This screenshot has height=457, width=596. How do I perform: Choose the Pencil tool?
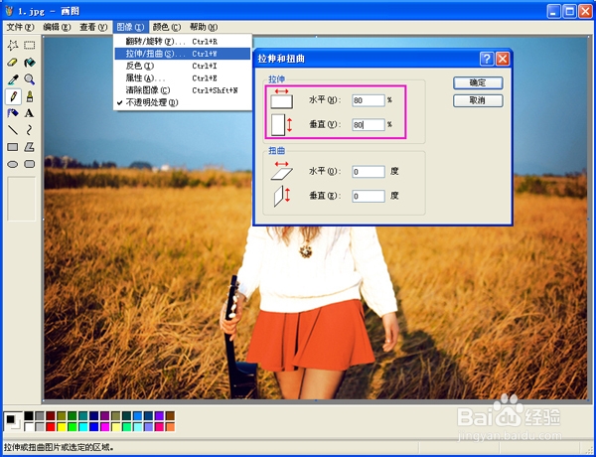13,96
